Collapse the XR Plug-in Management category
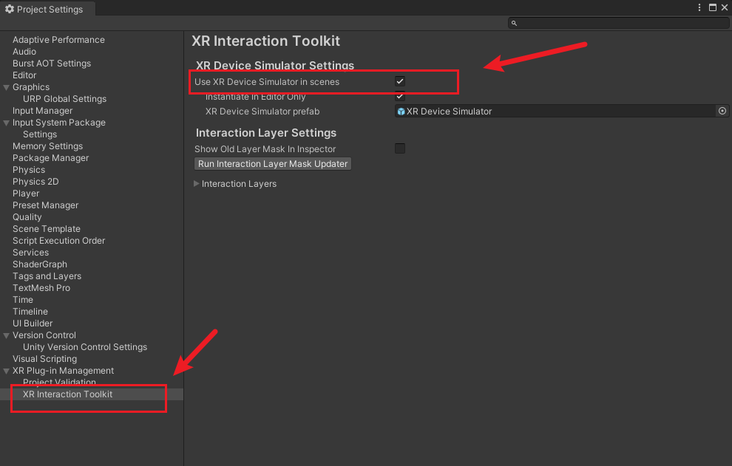The width and height of the screenshot is (732, 466). [7, 371]
